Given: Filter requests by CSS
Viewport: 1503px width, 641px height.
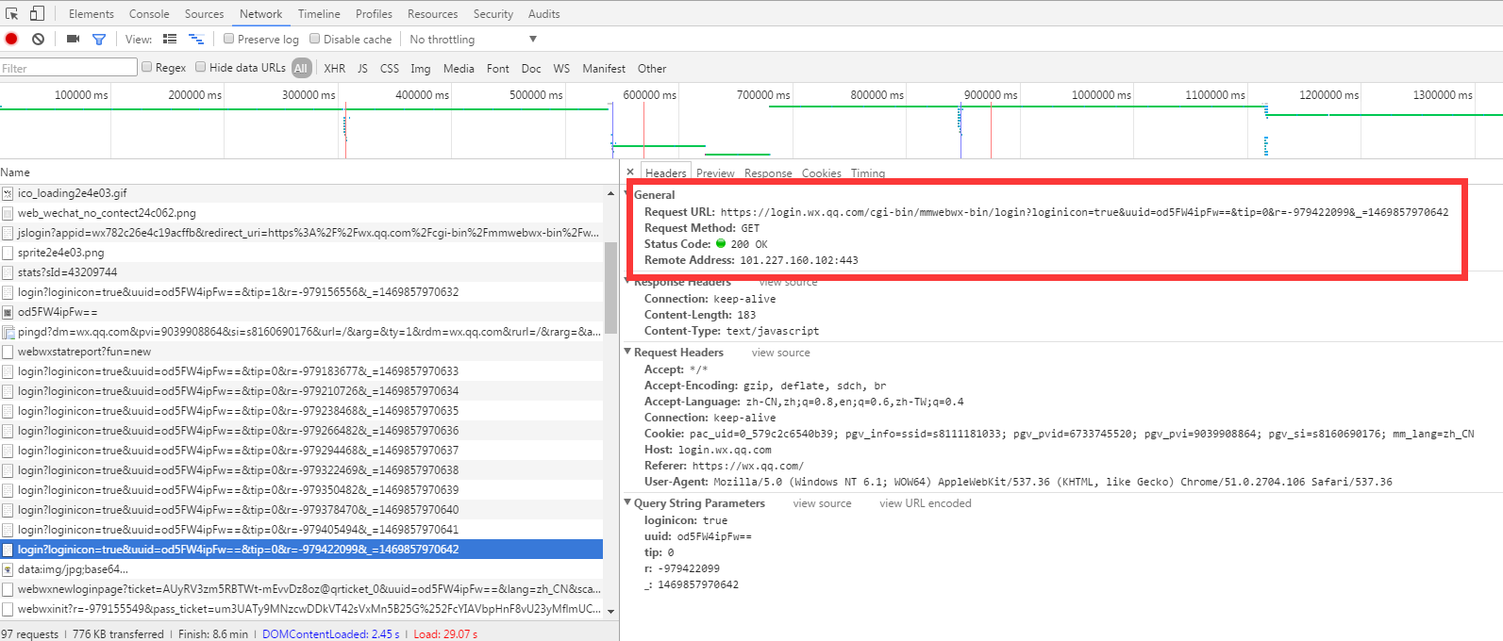Looking at the screenshot, I should point(390,68).
